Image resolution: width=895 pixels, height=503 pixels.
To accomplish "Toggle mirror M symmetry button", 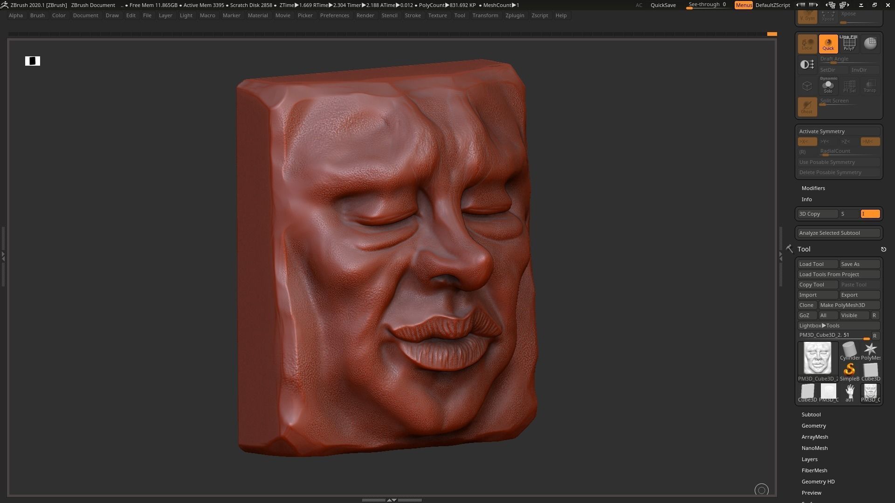I will pos(870,142).
